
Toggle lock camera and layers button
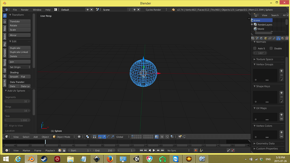point(157,137)
